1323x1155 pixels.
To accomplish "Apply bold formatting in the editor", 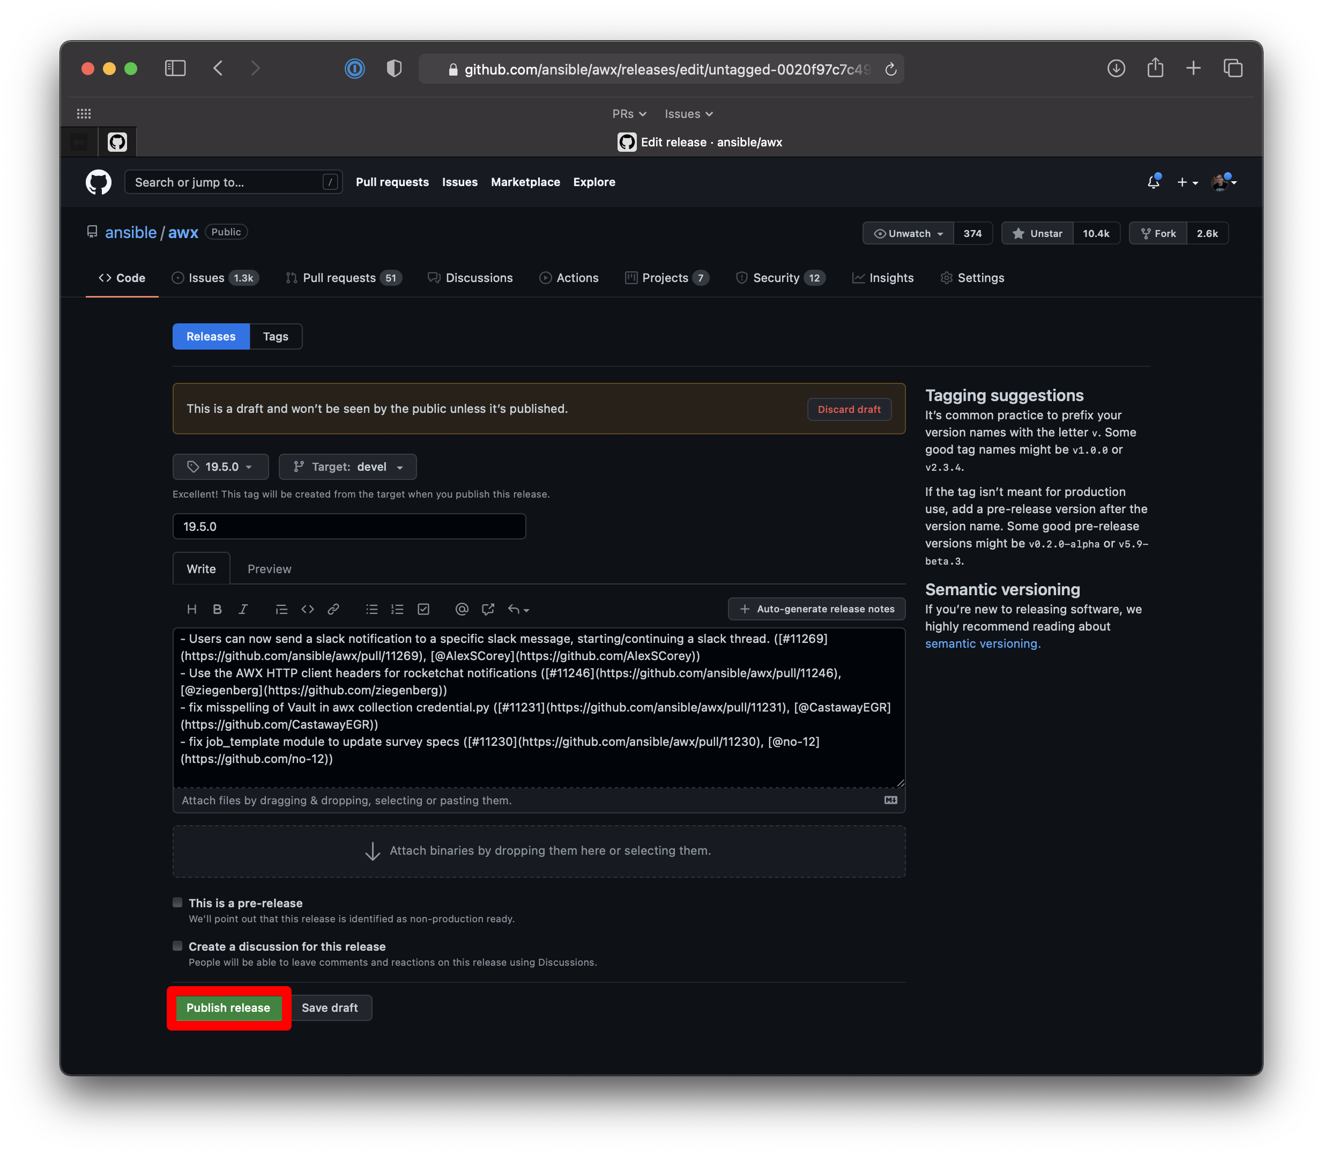I will click(217, 609).
